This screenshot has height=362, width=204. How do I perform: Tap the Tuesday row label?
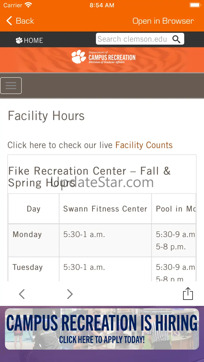pos(27,267)
